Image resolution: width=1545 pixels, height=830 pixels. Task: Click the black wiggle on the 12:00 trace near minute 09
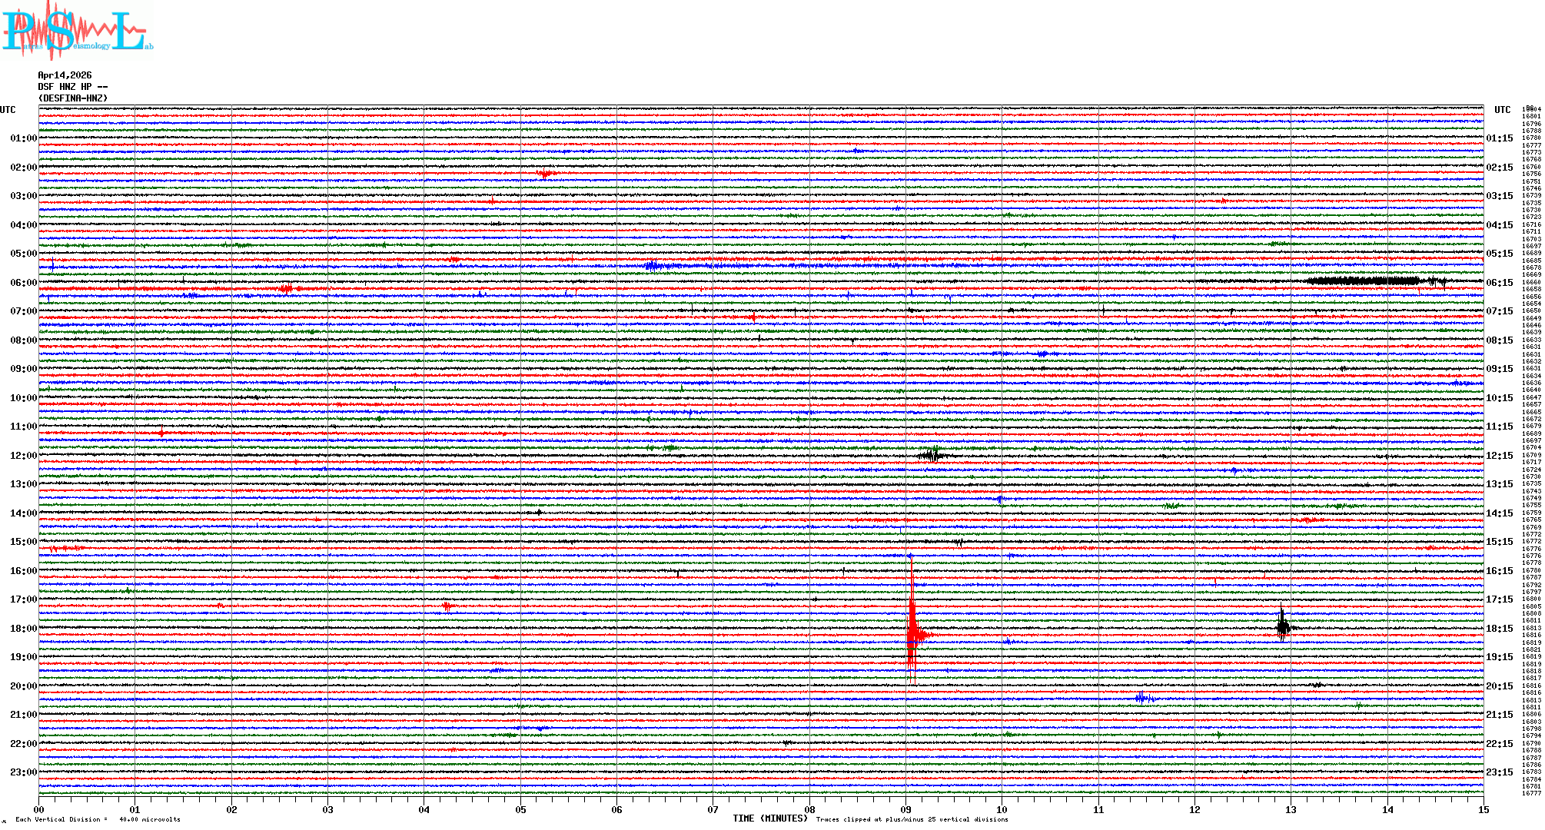point(931,455)
